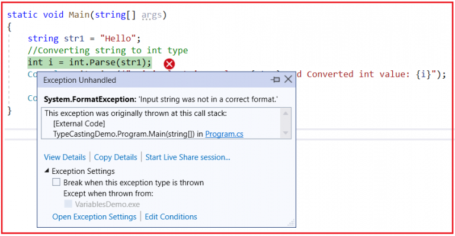Start Live Share session link
Image resolution: width=455 pixels, height=236 pixels.
[x=188, y=157]
